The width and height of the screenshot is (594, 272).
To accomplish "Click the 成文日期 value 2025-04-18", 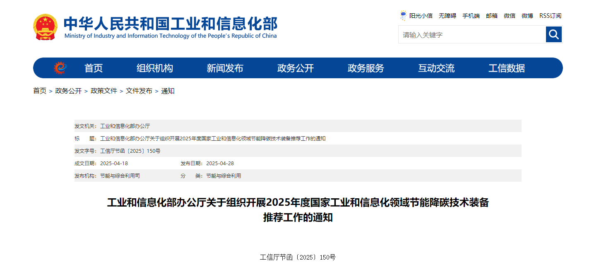I will [114, 163].
